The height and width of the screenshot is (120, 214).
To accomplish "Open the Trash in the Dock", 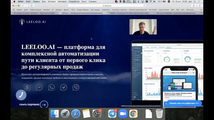I will 159,113.
